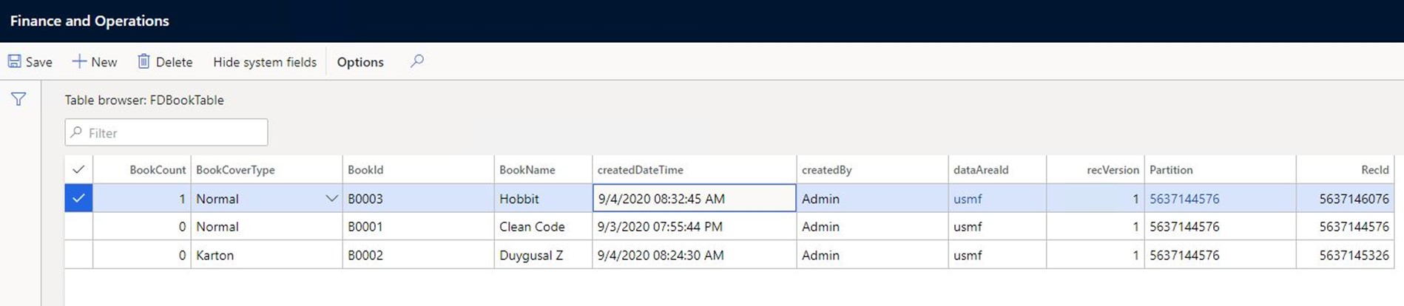Open the filter pane funnel icon
This screenshot has width=1404, height=306.
18,99
